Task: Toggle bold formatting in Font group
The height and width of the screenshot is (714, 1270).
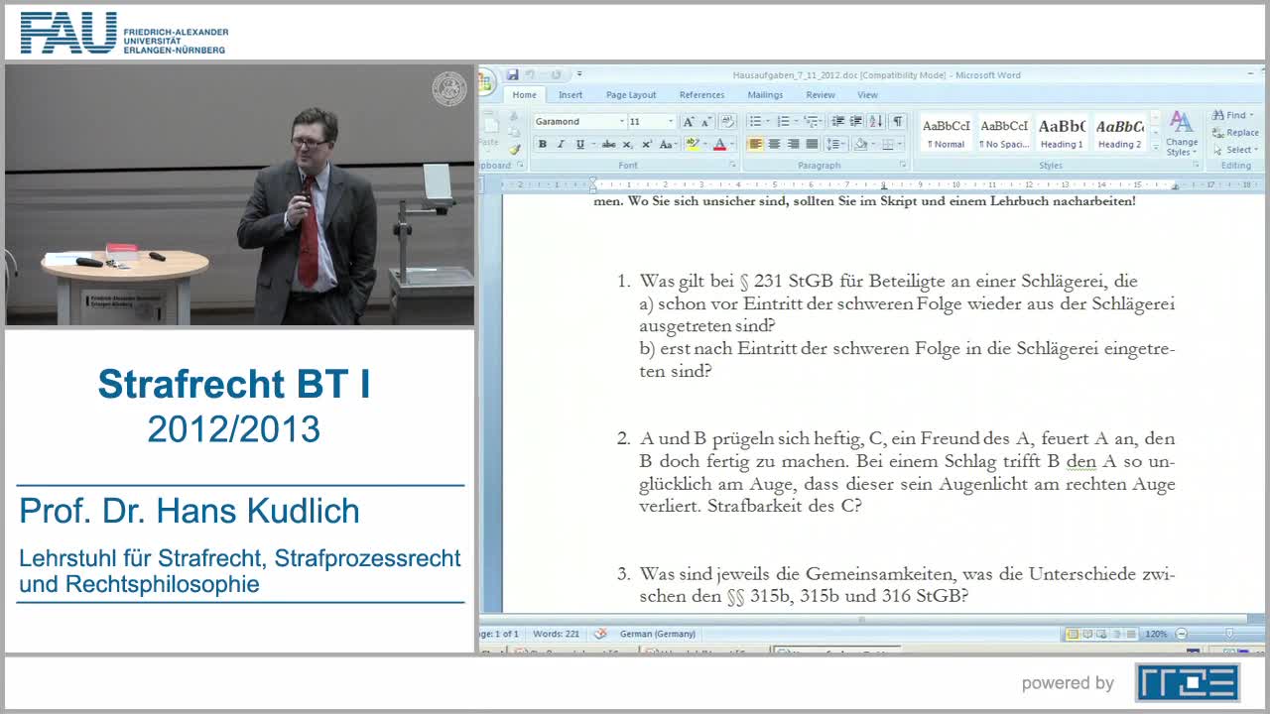Action: (543, 145)
